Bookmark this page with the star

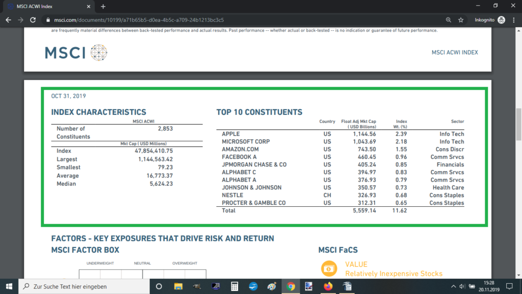pos(461,20)
